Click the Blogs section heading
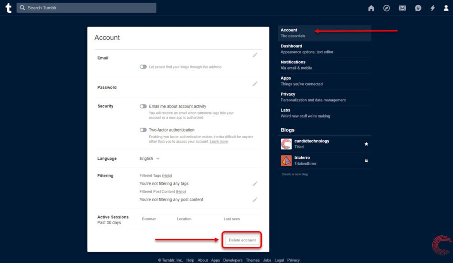Image resolution: width=453 pixels, height=263 pixels. (288, 130)
